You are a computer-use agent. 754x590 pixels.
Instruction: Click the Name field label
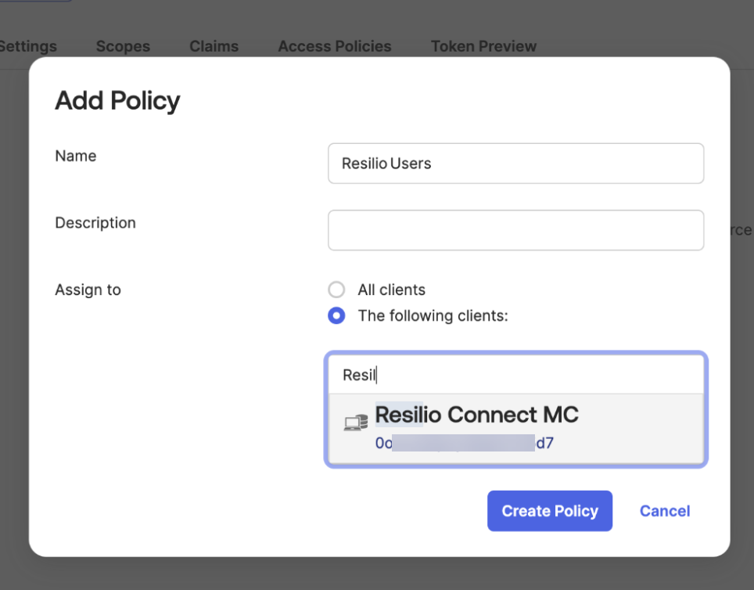[76, 156]
